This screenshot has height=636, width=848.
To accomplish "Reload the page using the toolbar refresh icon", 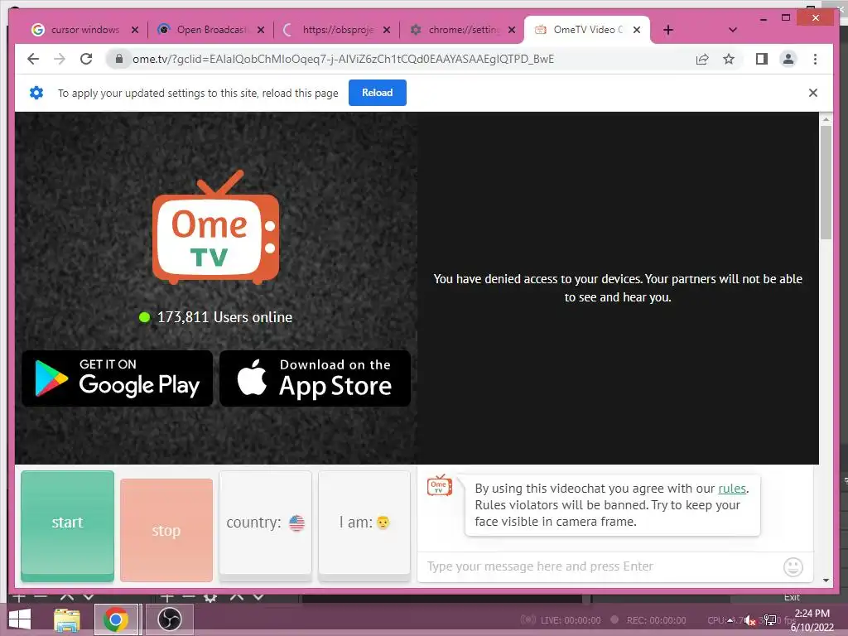I will pos(86,59).
